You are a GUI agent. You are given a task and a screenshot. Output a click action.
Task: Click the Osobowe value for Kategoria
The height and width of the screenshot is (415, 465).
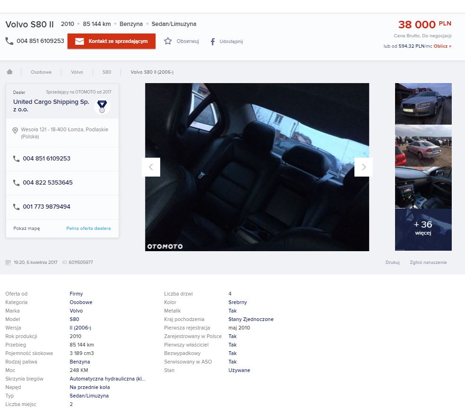[x=81, y=303]
